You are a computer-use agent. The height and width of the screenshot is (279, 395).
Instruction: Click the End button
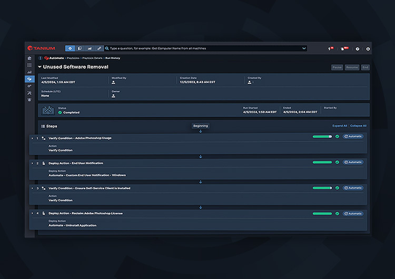pyautogui.click(x=366, y=67)
